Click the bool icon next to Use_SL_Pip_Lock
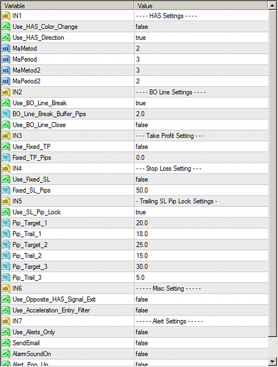278x367 pixels. pos(6,213)
